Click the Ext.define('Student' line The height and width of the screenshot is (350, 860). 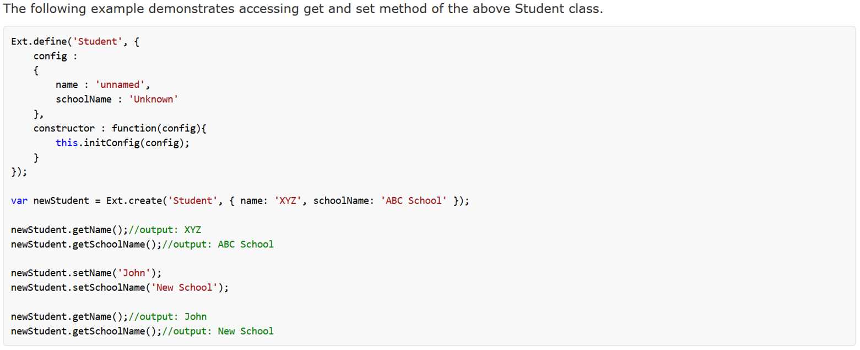coord(75,42)
